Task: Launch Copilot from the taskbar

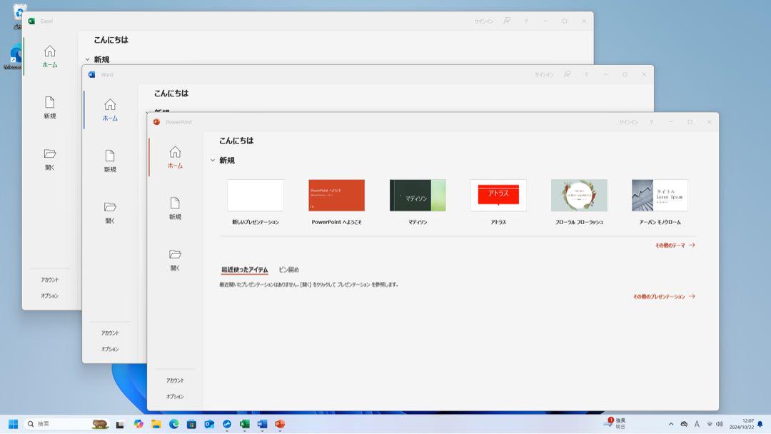Action: coord(138,424)
